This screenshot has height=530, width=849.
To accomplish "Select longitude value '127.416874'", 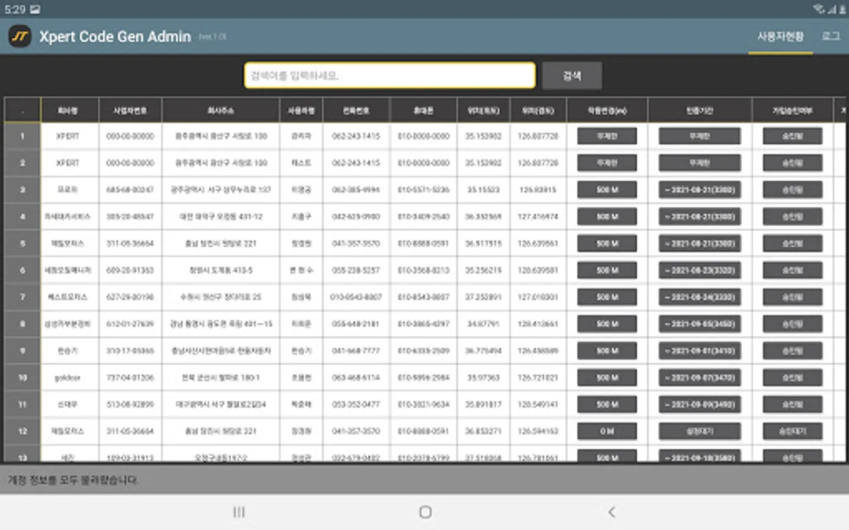I will [x=538, y=217].
